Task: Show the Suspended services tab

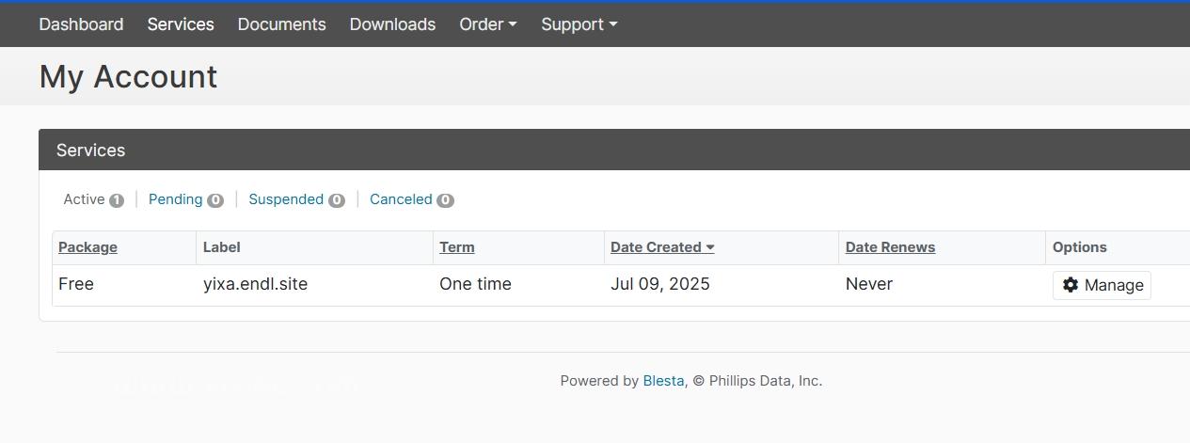Action: tap(296, 199)
